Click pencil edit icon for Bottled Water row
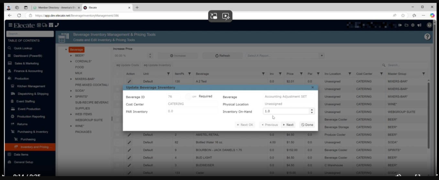This screenshot has height=180, width=439. [129, 143]
